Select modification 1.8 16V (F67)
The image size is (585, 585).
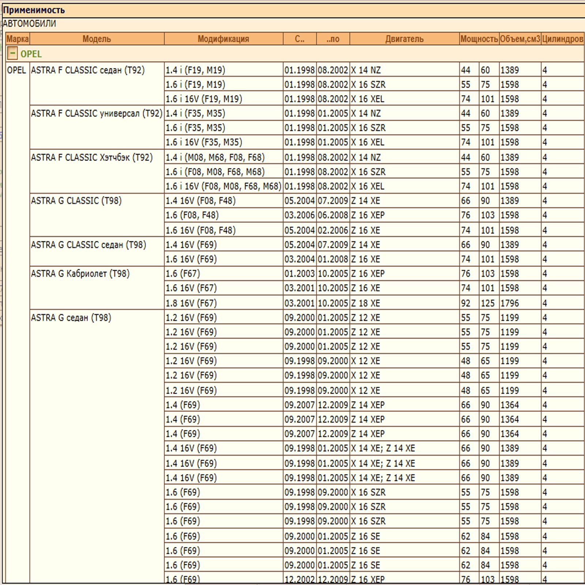[x=223, y=303]
